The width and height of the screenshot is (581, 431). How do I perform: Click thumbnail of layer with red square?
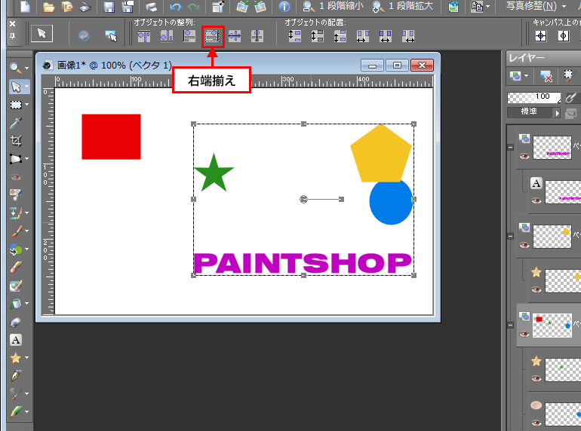pyautogui.click(x=552, y=326)
